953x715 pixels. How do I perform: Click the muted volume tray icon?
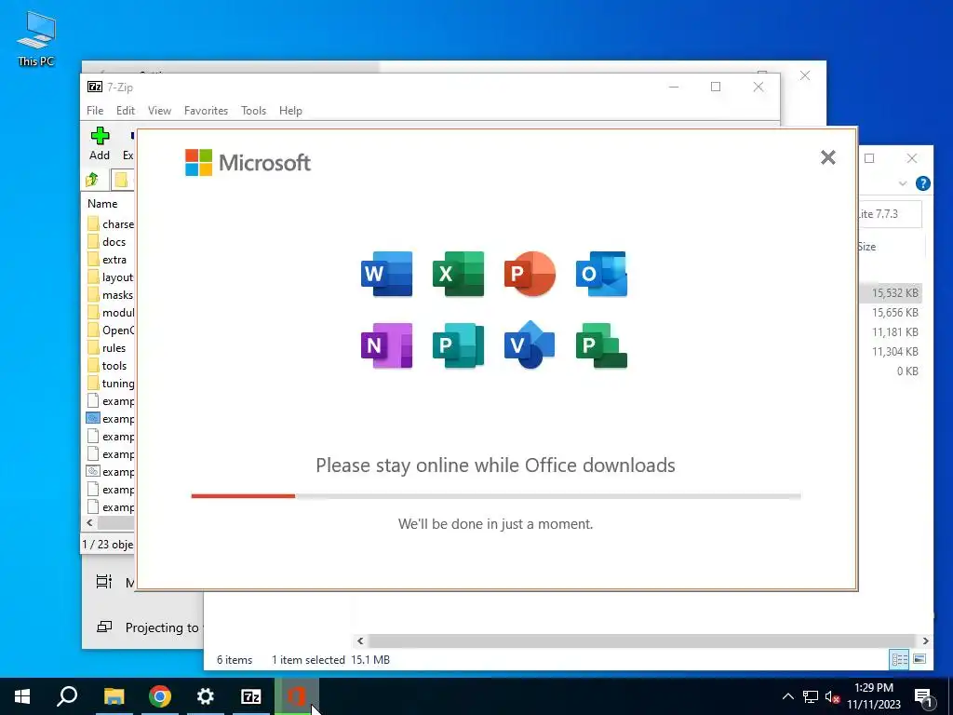(x=832, y=696)
